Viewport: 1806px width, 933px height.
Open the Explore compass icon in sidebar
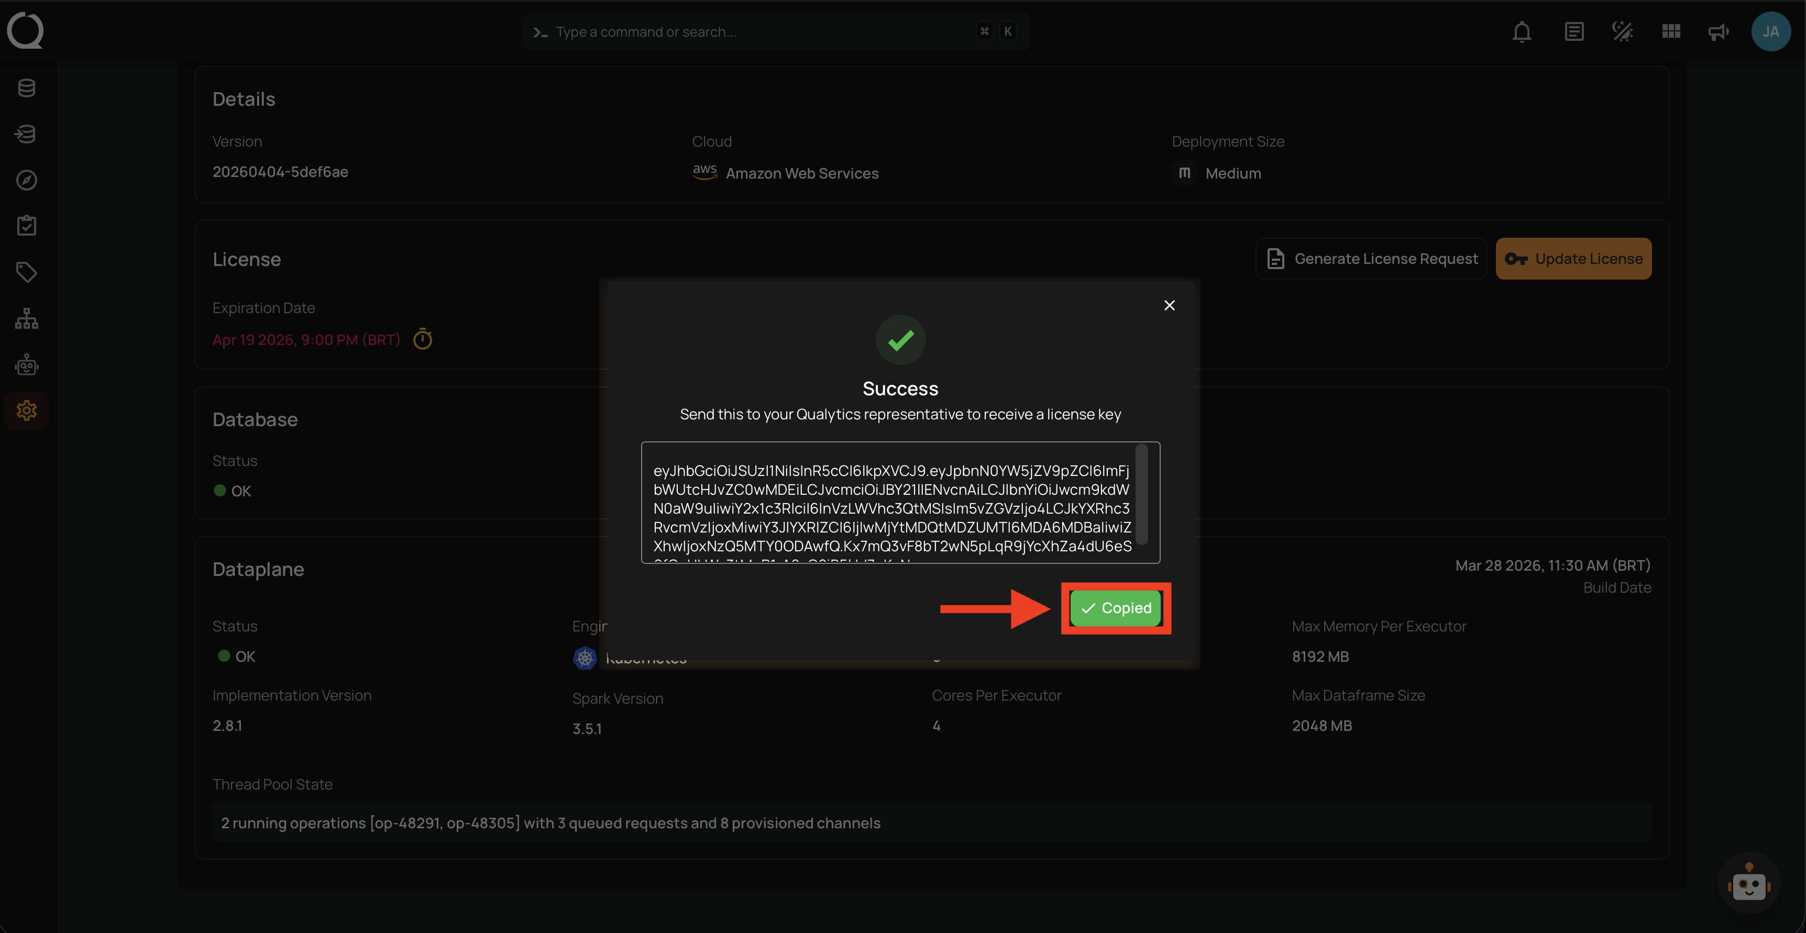[27, 180]
